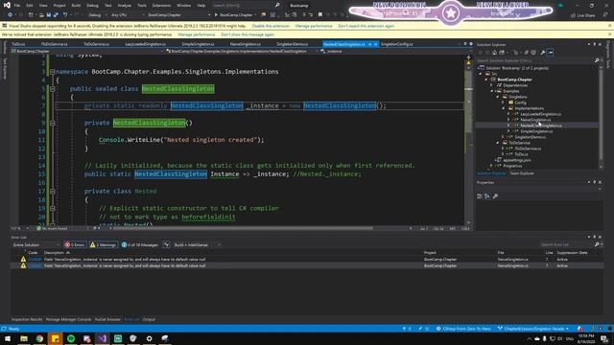614x345 pixels.
Task: Switch to the Output tab
Action: (x=149, y=319)
